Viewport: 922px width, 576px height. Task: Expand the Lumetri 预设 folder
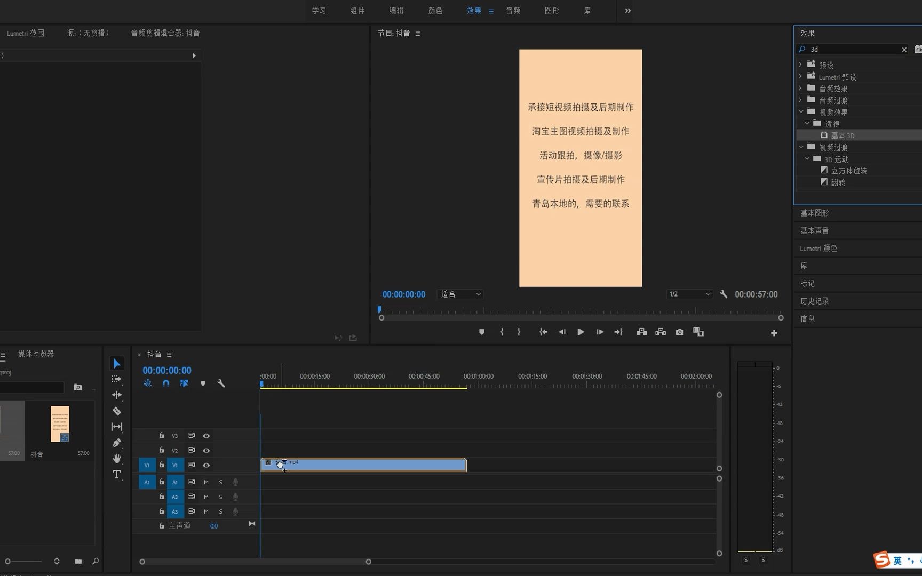(x=800, y=77)
